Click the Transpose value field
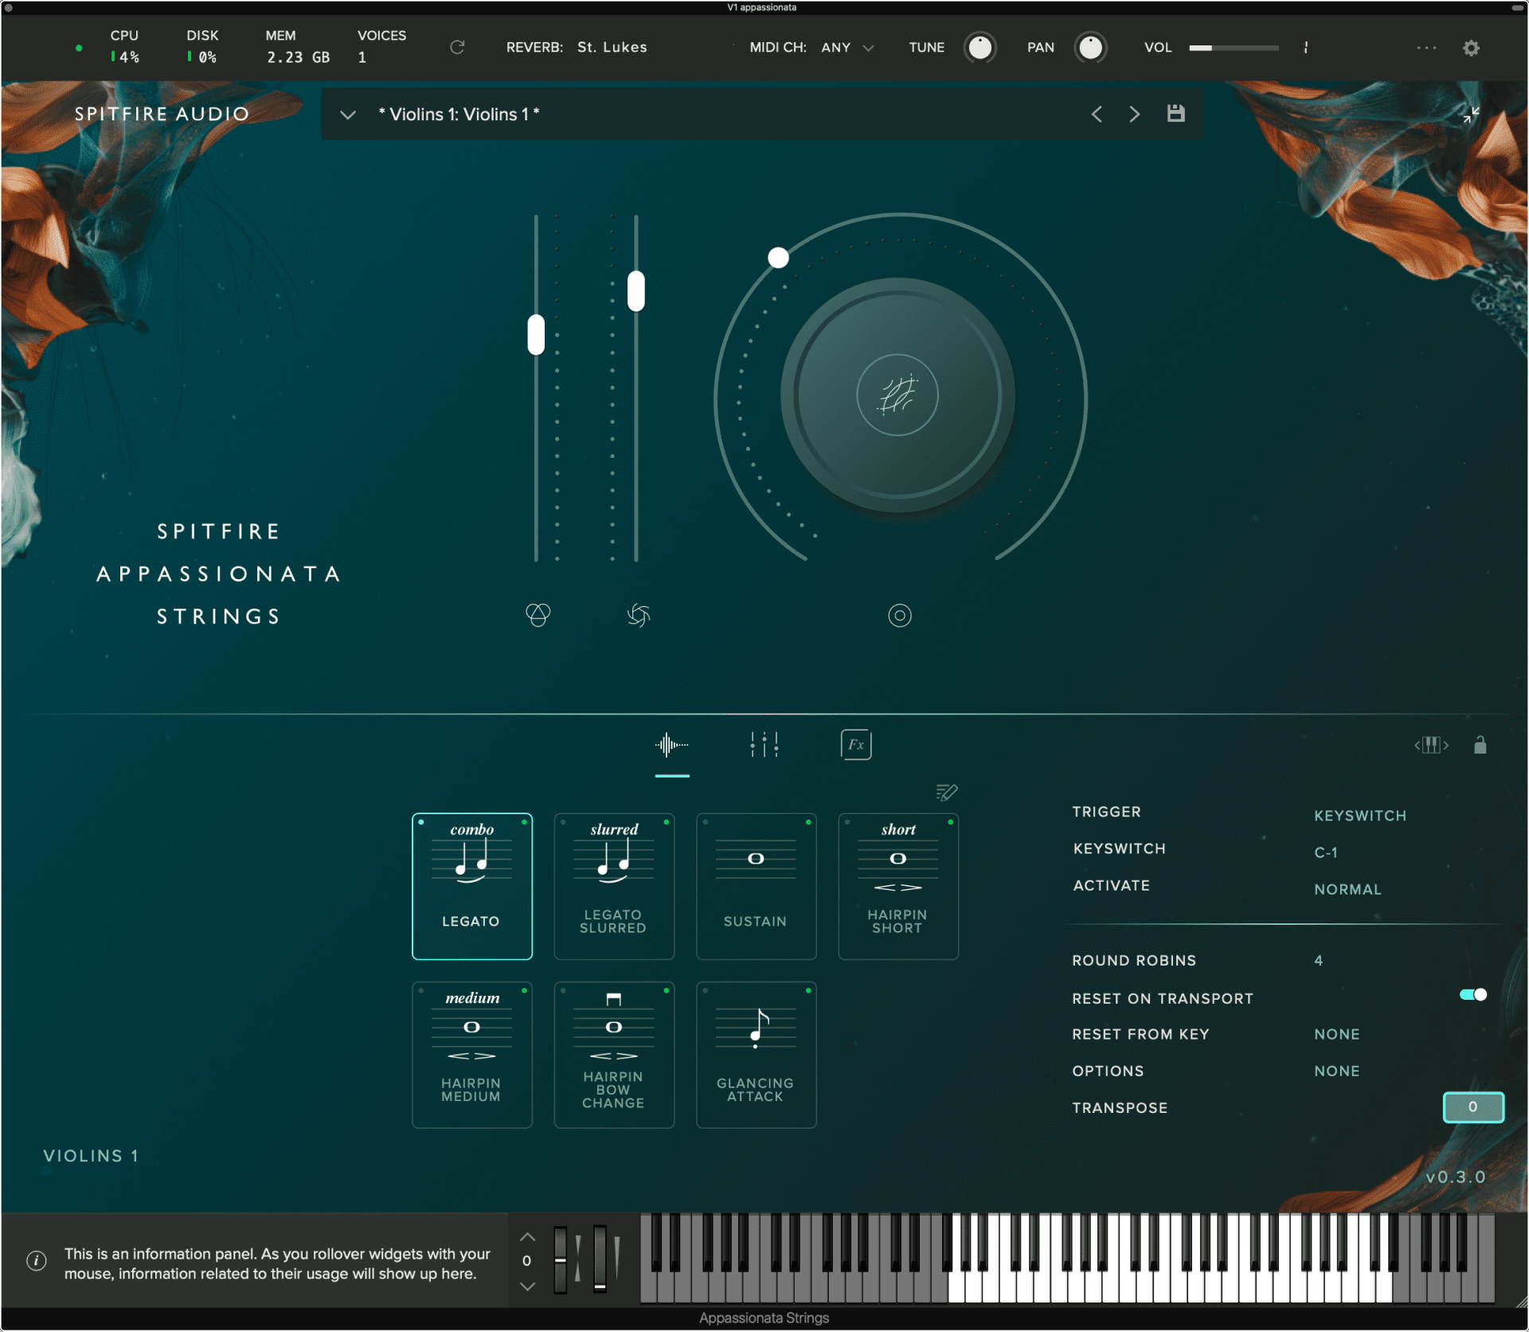The width and height of the screenshot is (1529, 1332). click(x=1472, y=1107)
